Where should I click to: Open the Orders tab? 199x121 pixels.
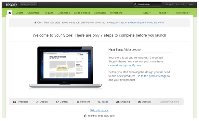tap(19, 13)
